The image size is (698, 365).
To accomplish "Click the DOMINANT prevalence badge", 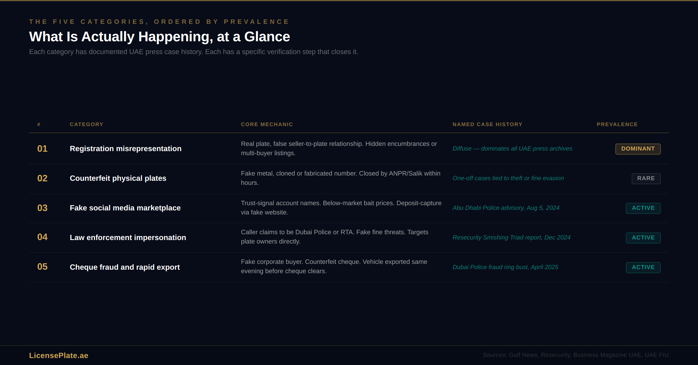I will (x=638, y=149).
